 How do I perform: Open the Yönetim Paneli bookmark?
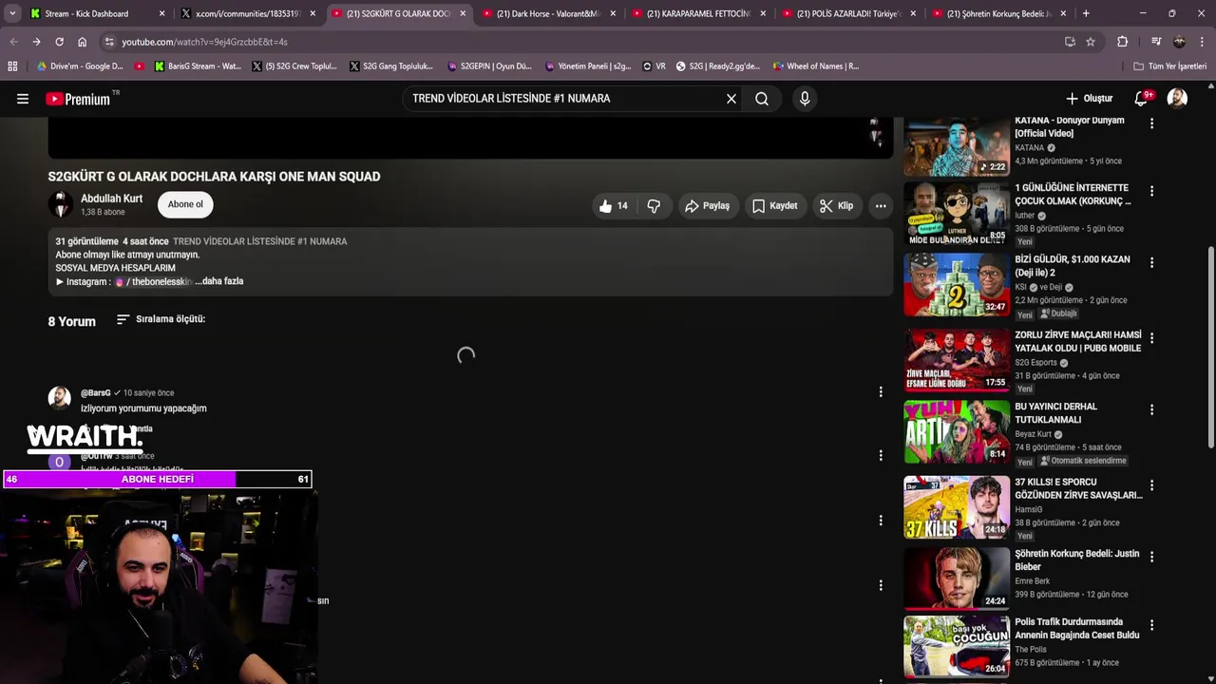588,66
